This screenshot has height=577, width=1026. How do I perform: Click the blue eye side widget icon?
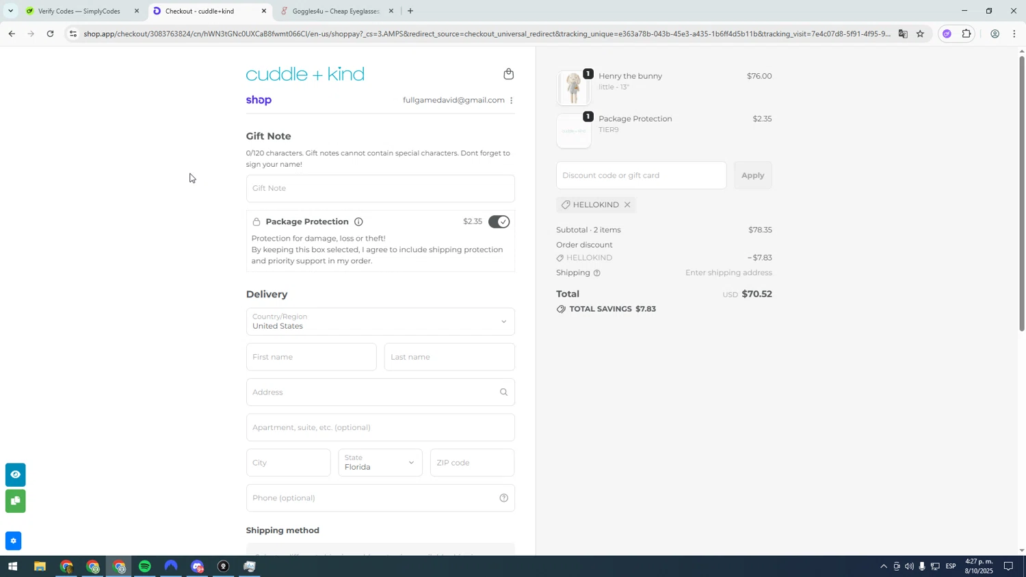click(15, 475)
